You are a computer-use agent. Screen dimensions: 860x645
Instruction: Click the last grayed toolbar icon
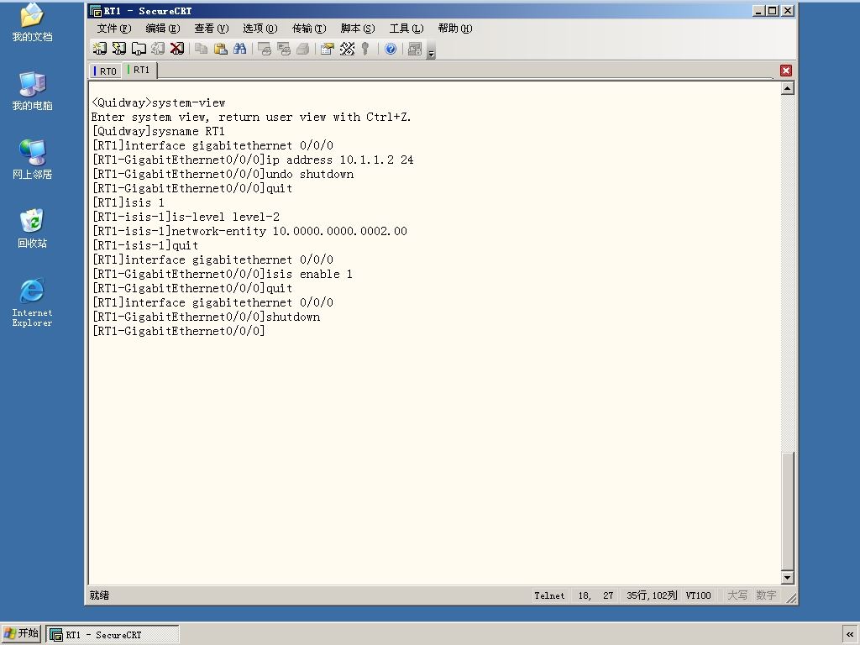[415, 49]
